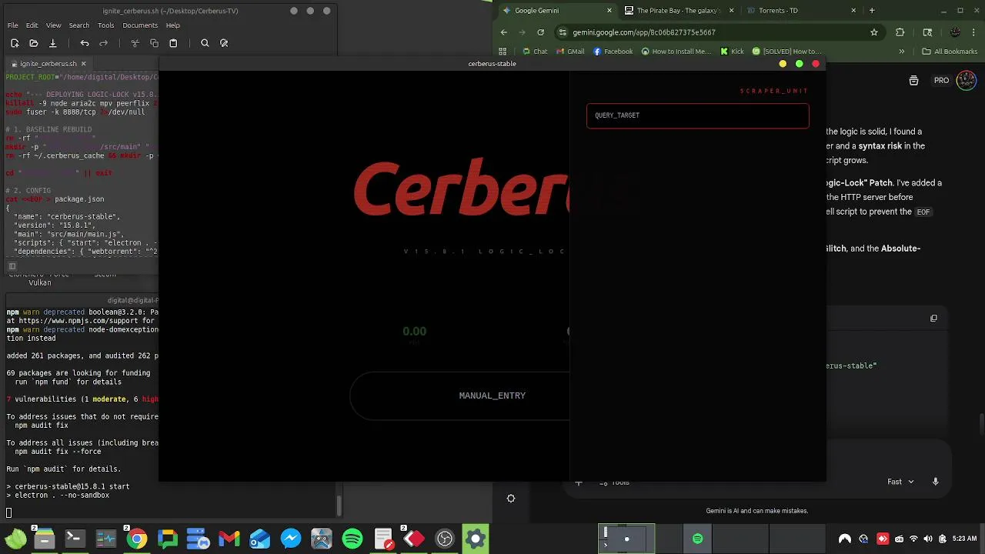Open the Chrome extensions puzzle icon
Image resolution: width=985 pixels, height=554 pixels.
(x=900, y=32)
